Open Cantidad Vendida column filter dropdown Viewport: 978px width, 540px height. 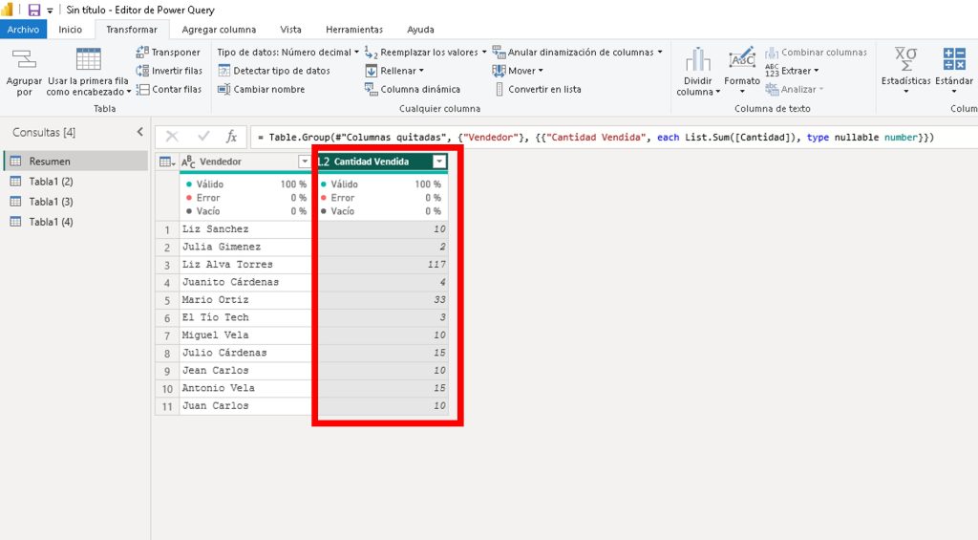tap(439, 162)
